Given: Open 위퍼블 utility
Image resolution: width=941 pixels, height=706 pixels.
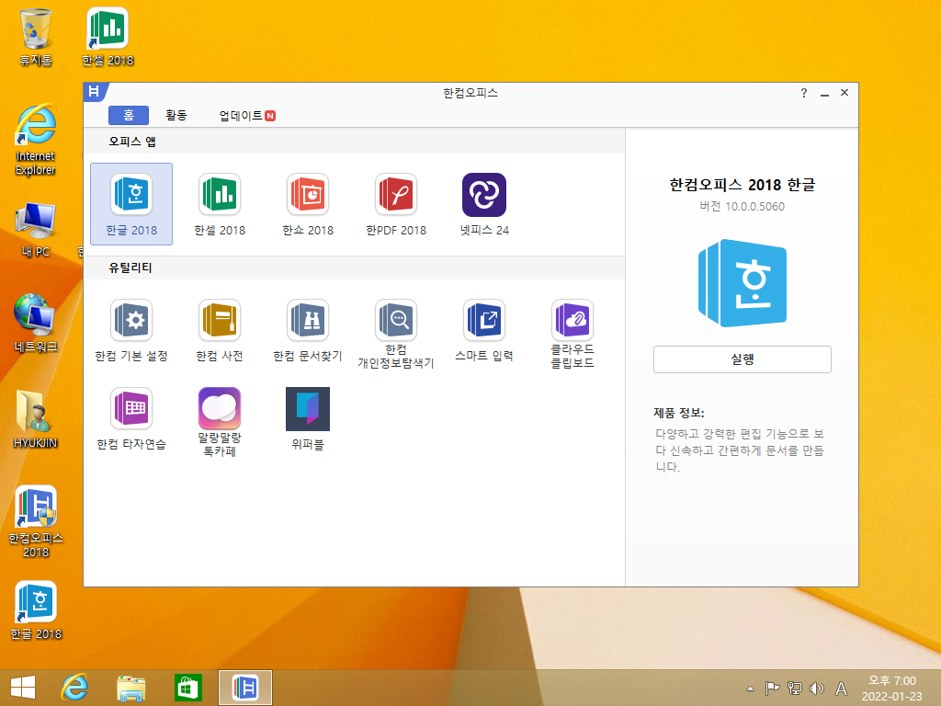Looking at the screenshot, I should pos(308,418).
